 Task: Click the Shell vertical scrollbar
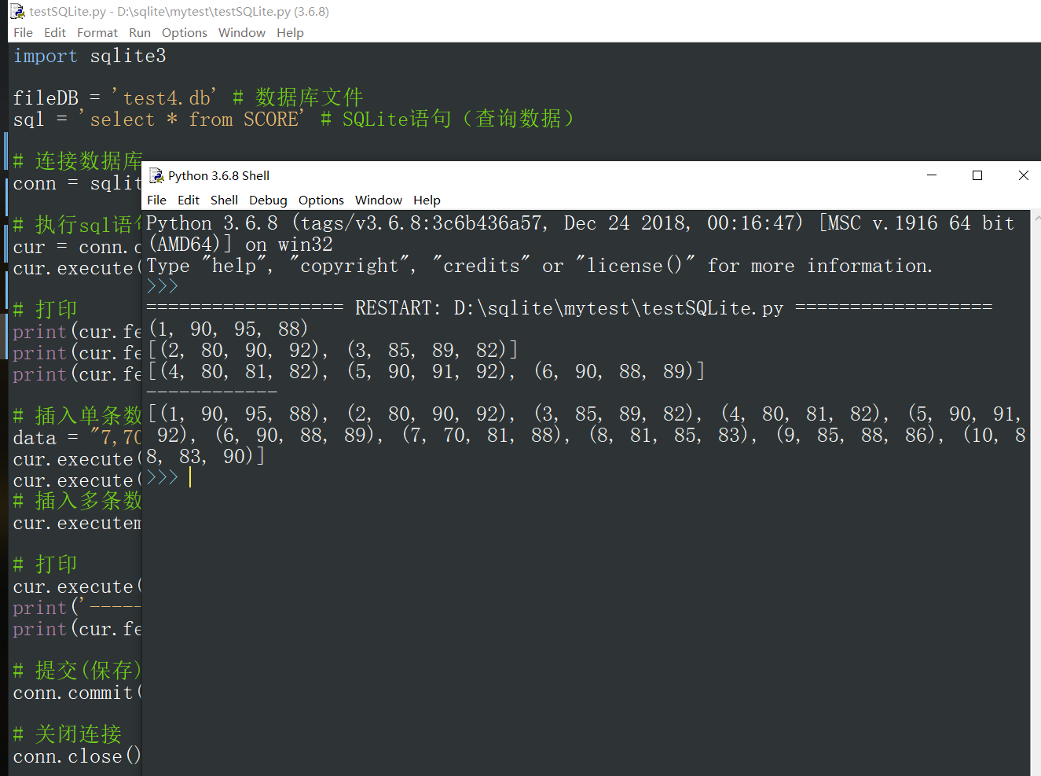[1036, 492]
